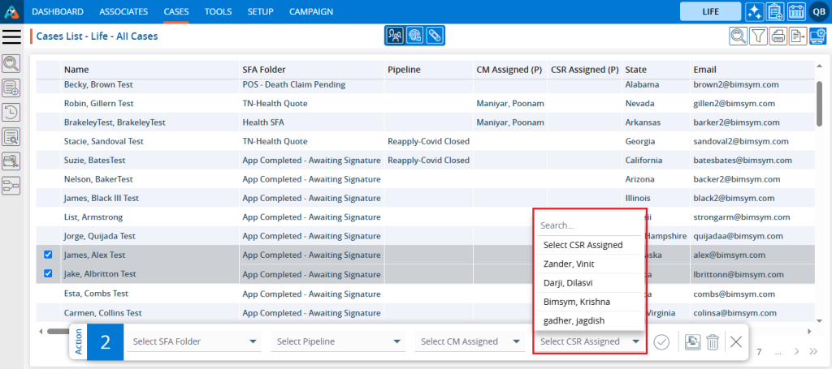The height and width of the screenshot is (369, 832).
Task: Click the trash delete icon in action bar
Action: pyautogui.click(x=712, y=341)
